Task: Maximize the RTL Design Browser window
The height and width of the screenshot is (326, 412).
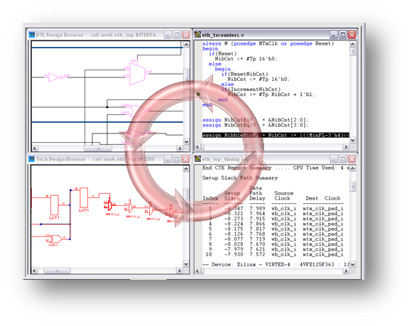Action: (x=177, y=35)
